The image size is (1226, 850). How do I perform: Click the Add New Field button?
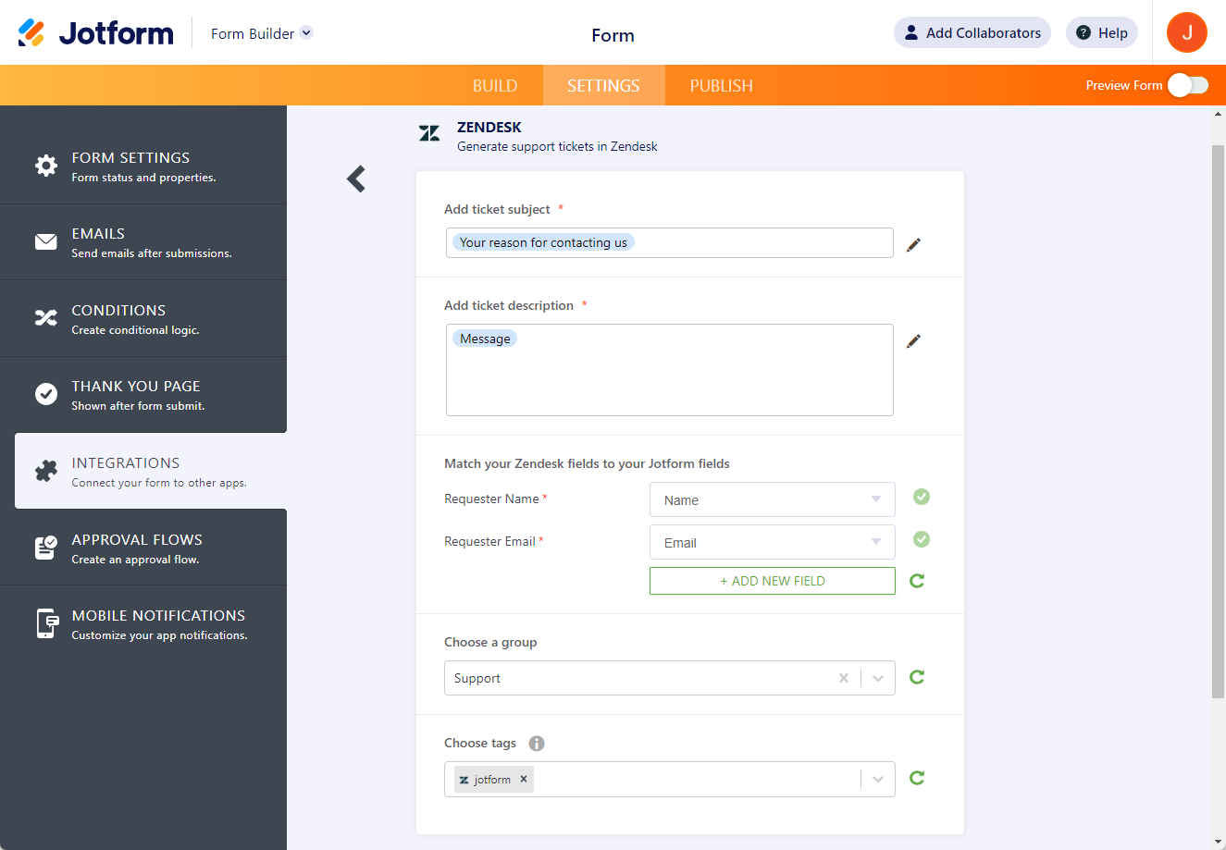772,581
